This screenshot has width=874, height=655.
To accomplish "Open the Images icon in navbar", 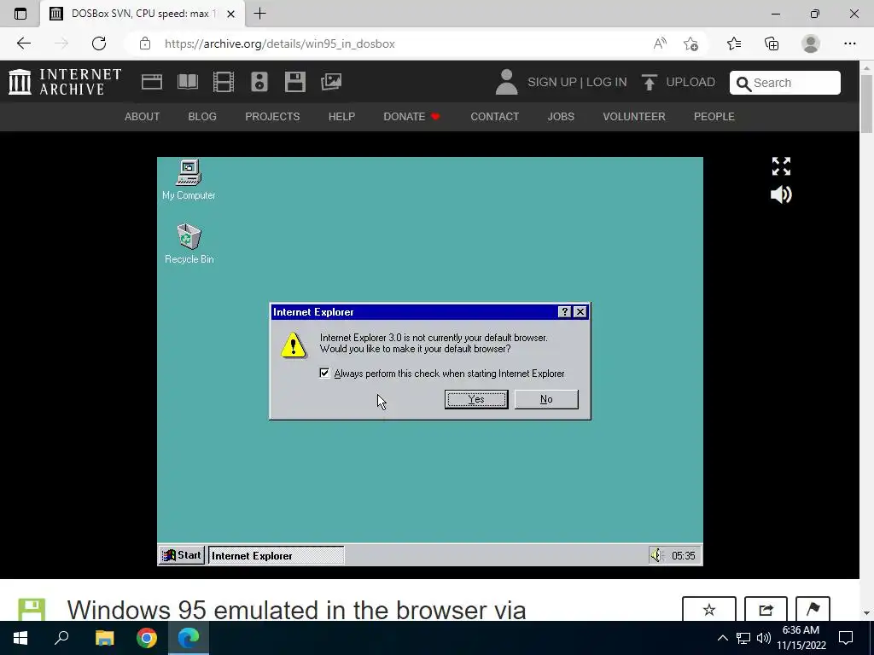I will point(331,82).
